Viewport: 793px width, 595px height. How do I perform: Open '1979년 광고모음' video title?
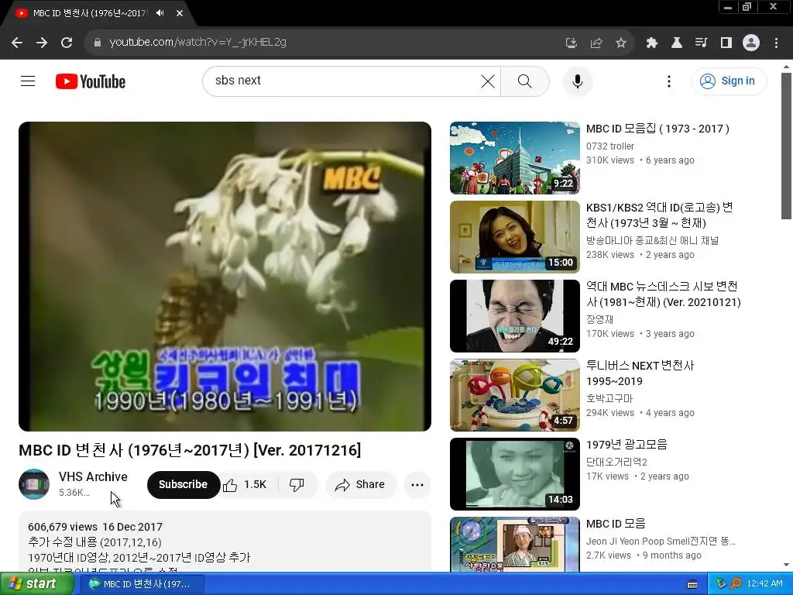click(627, 444)
